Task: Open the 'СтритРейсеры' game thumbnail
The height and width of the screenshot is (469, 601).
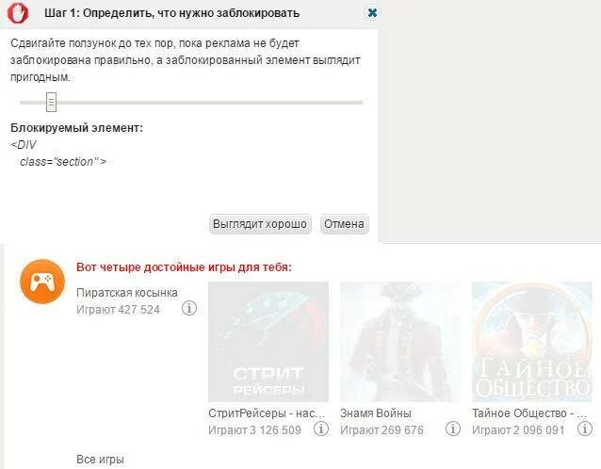Action: point(268,342)
